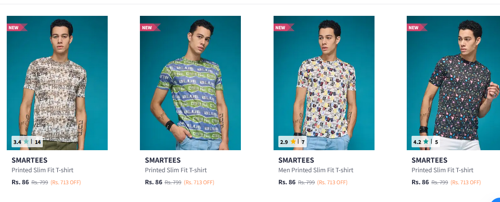Open the blue-green striped T-shirt image
Screen dimensions: 500x202
(x=190, y=82)
